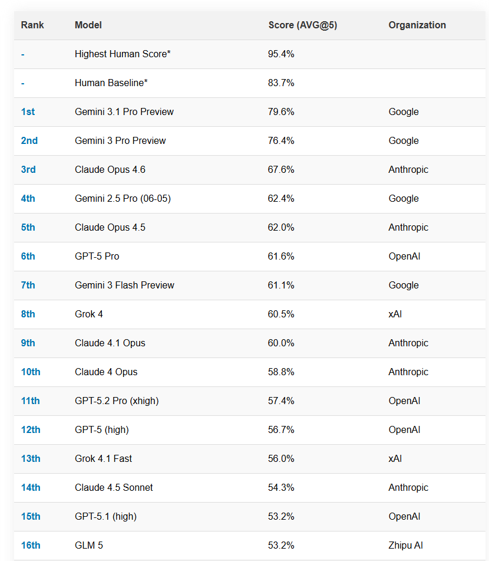Click the Score (AVG@5) column header
489x561 pixels.
pos(302,25)
